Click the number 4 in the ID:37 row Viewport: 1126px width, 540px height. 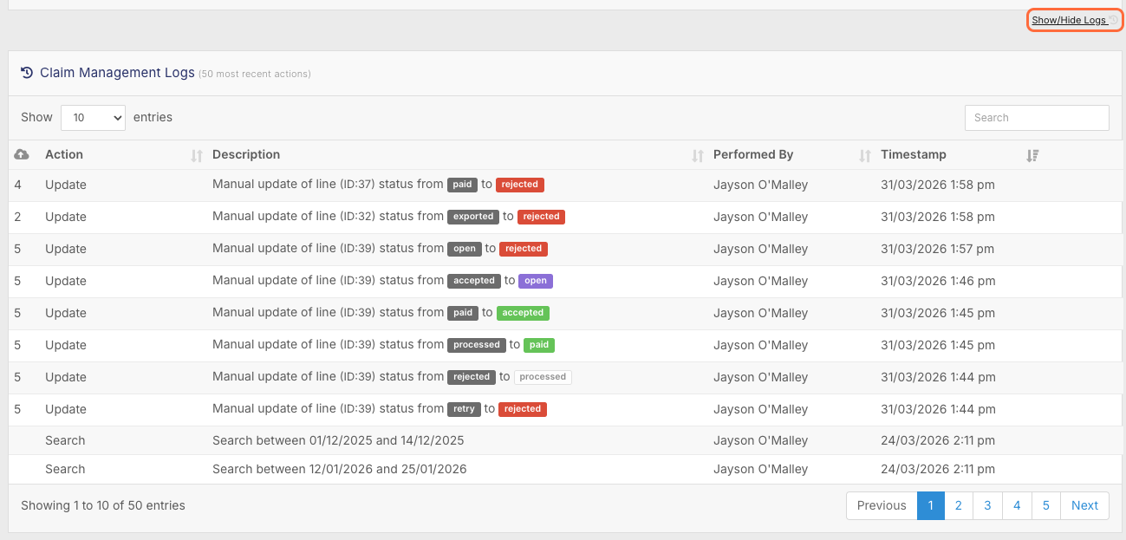[18, 185]
